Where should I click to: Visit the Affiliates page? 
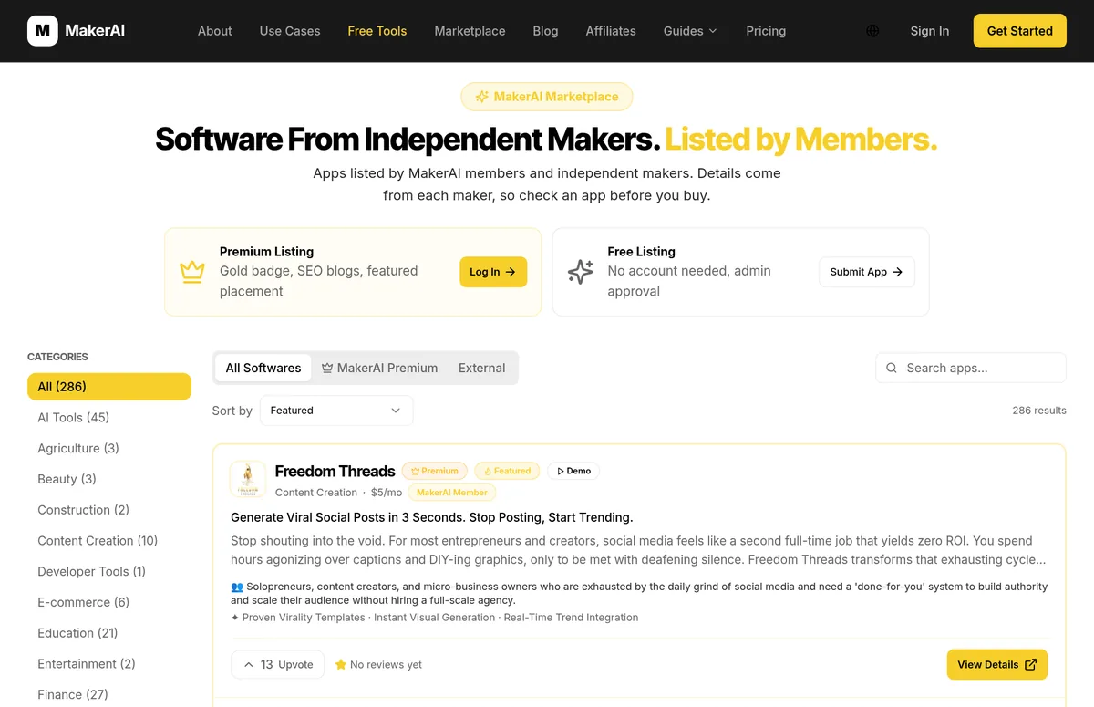611,31
